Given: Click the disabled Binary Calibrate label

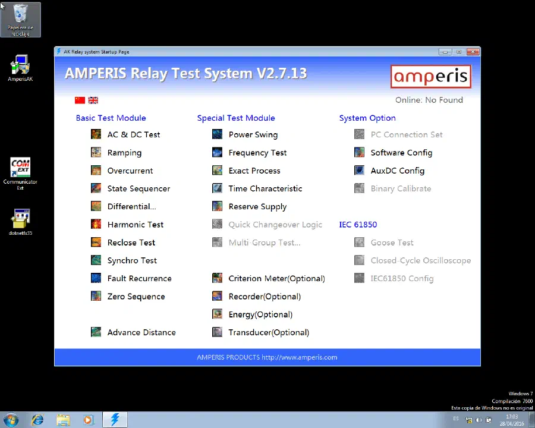Looking at the screenshot, I should point(401,189).
